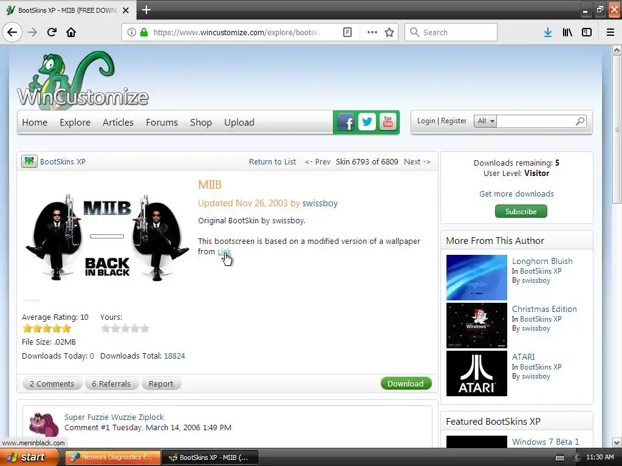Close the BootSkins XP browser tab
The image size is (622, 466).
pos(126,10)
